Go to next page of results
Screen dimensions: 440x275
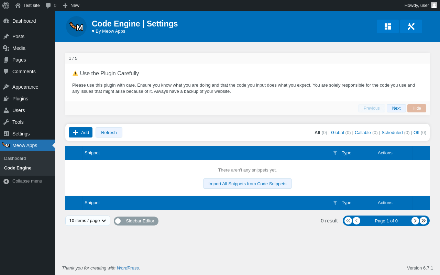415,221
